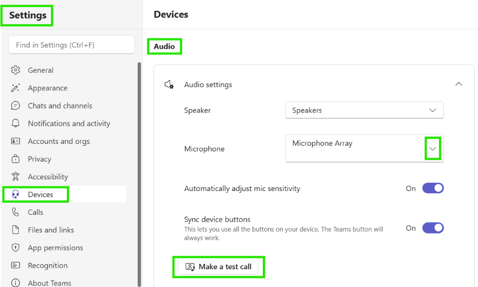Go to Accessibility settings
Screen dimensions: 478x287
48,177
